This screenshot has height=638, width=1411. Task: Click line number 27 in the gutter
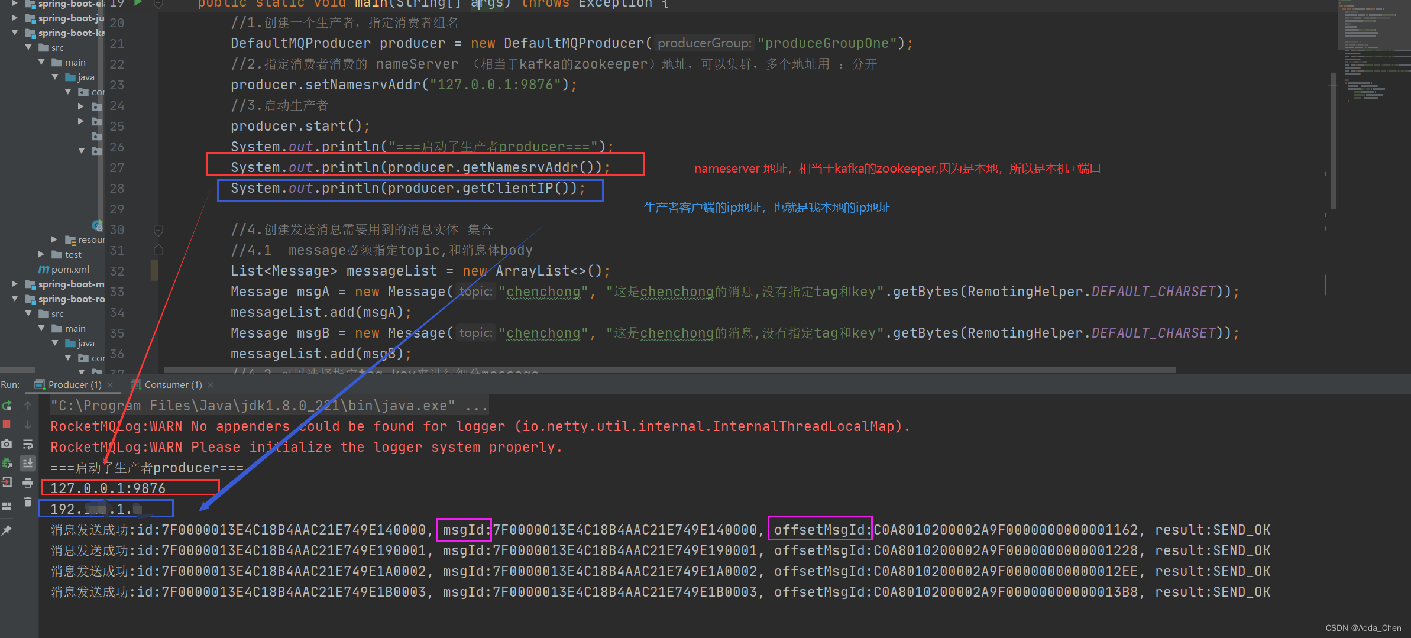pos(117,168)
